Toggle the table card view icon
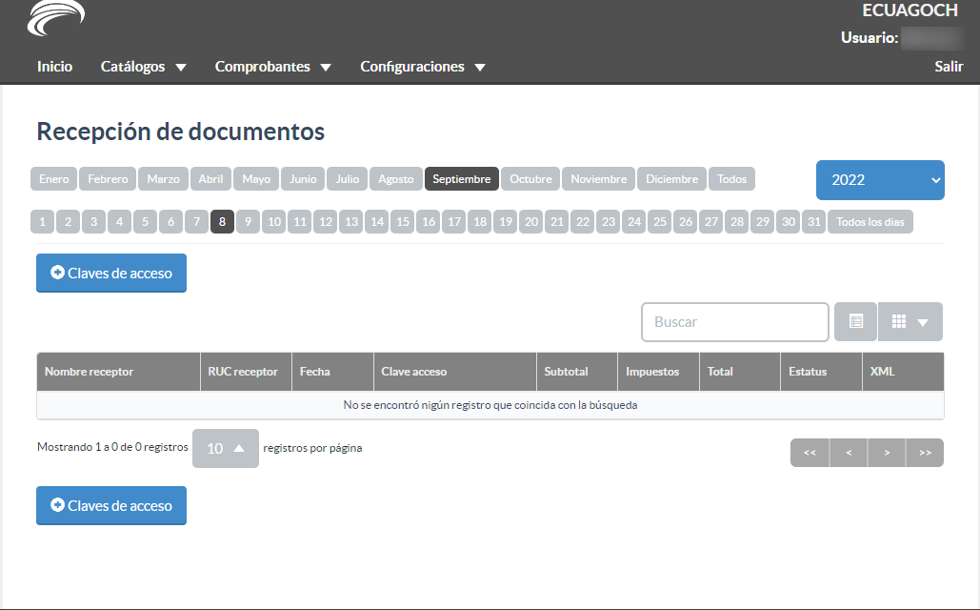Viewport: 980px width, 610px height. pyautogui.click(x=855, y=322)
